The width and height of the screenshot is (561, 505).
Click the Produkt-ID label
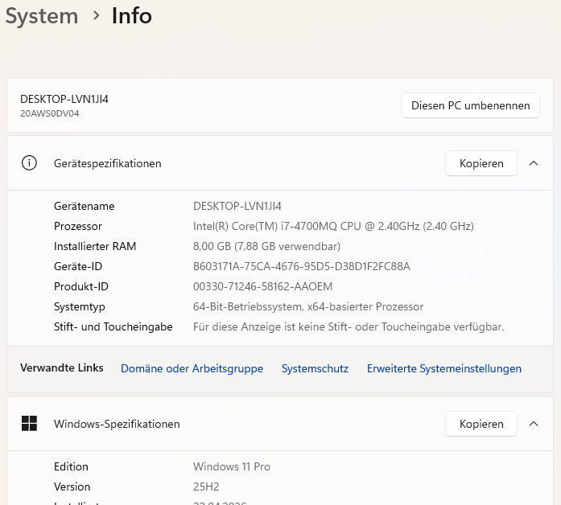point(81,286)
